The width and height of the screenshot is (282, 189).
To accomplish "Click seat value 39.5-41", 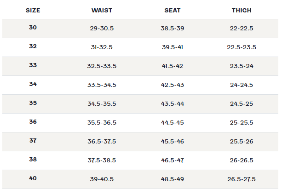I will (173, 47).
